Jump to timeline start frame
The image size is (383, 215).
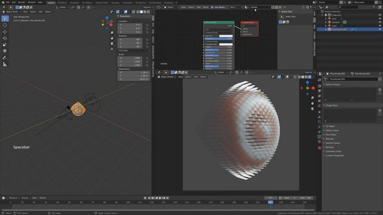pos(149,198)
